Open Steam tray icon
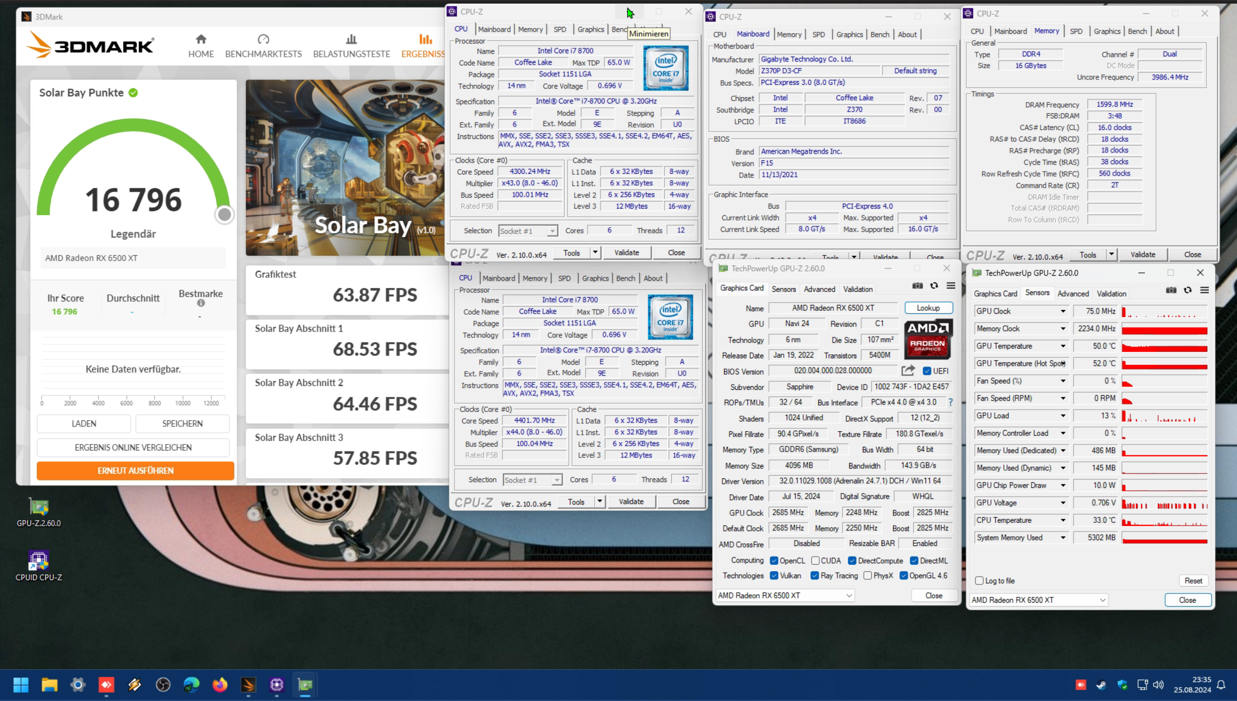The height and width of the screenshot is (701, 1237). click(1101, 684)
